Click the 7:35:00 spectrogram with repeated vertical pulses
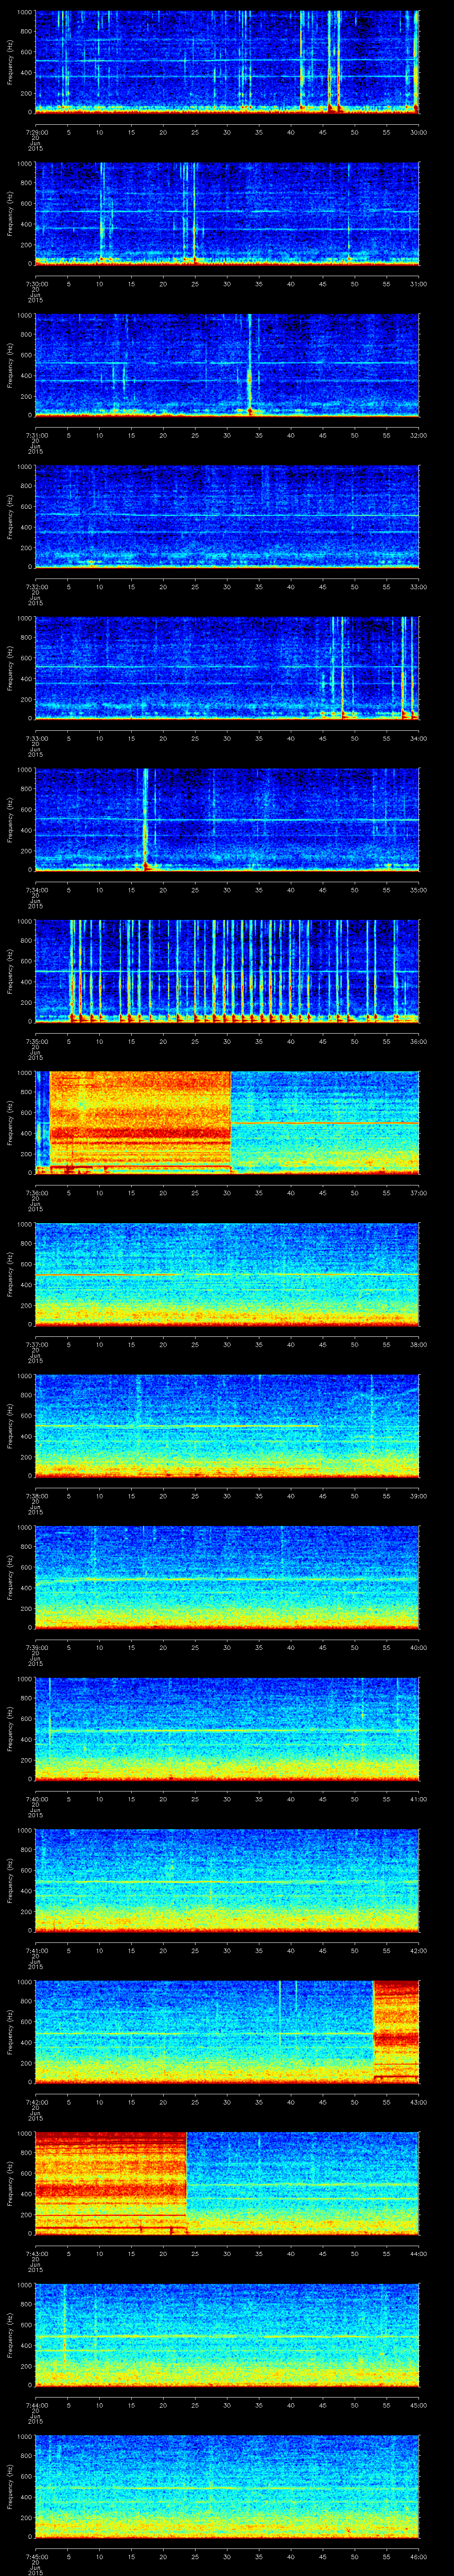The height and width of the screenshot is (2576, 454). click(x=227, y=970)
